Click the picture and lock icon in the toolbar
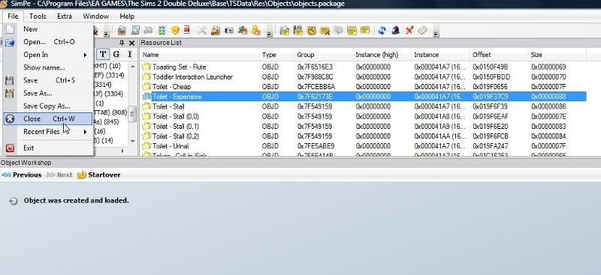Image resolution: width=601 pixels, height=275 pixels. [216, 30]
